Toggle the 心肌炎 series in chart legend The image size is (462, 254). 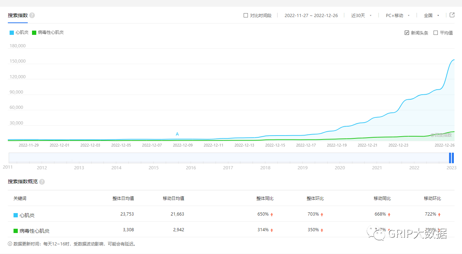pos(19,32)
